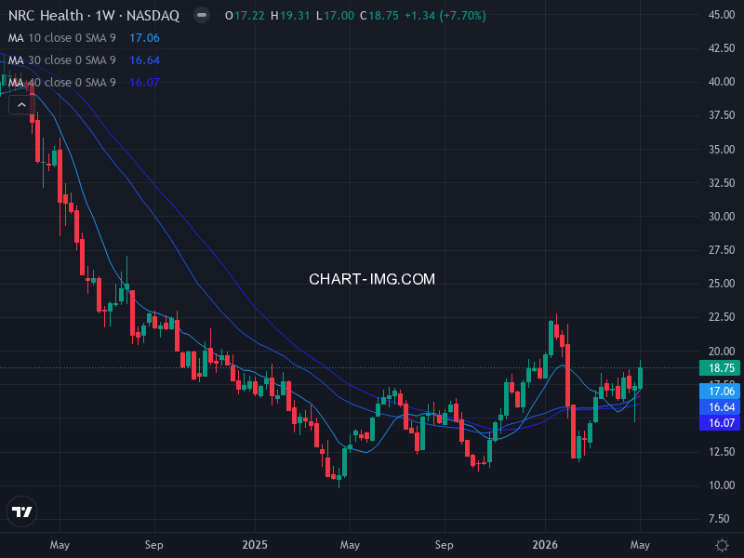The width and height of the screenshot is (744, 558).
Task: Click the MA 40 value 16.07 in the legend
Action: click(145, 83)
